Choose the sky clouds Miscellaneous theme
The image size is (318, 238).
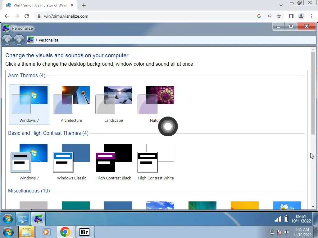160,205
